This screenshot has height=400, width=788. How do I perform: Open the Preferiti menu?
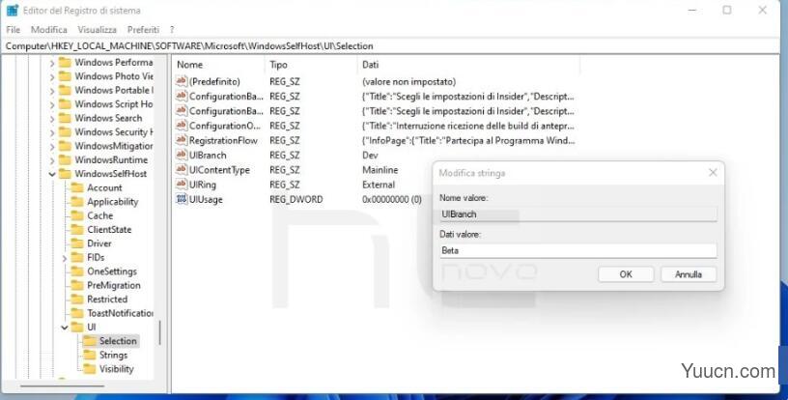point(143,30)
